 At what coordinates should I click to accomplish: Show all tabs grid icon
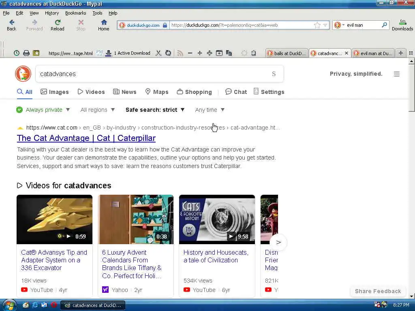pyautogui.click(x=411, y=53)
